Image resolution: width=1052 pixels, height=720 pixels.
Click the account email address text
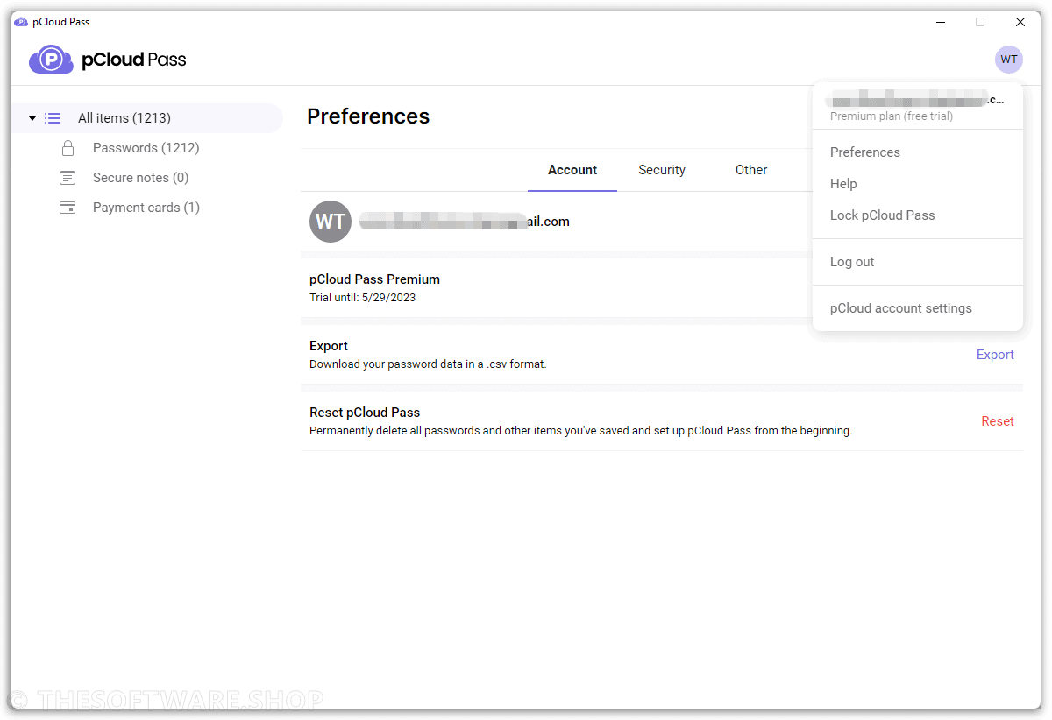pos(465,222)
